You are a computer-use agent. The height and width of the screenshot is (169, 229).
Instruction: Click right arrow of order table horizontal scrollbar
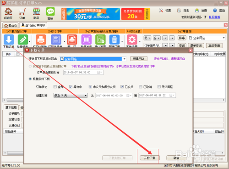tap(224, 100)
